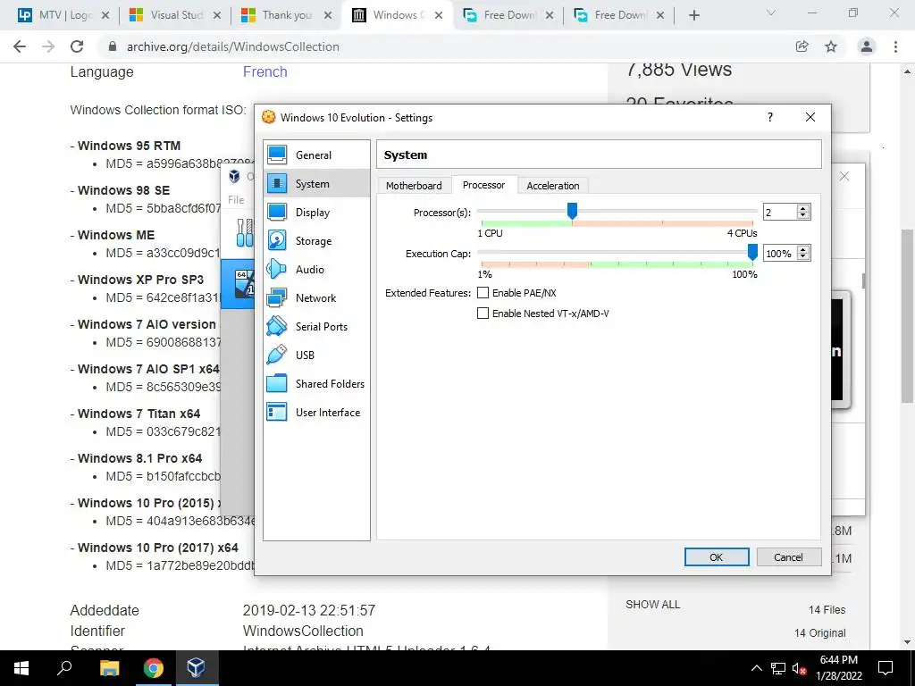Open the notification center icon

coord(886,668)
